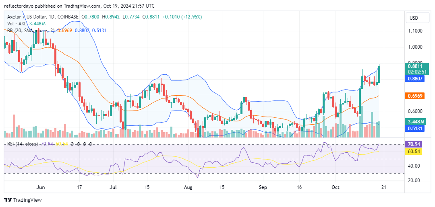
Task: Click the yellow RSI MA tag 60.54
Action: (x=414, y=152)
